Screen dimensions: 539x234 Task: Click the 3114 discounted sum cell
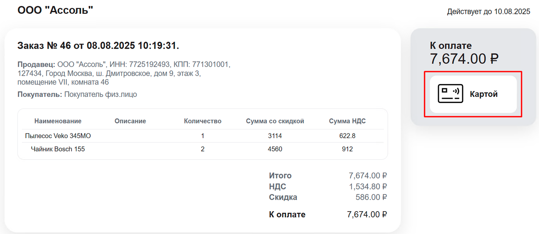pos(275,136)
